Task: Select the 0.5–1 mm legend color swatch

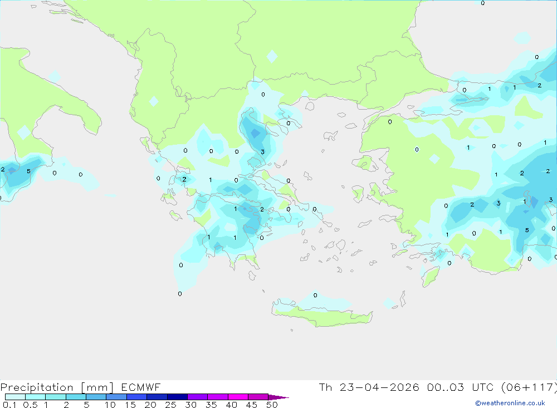Action: coord(36,397)
